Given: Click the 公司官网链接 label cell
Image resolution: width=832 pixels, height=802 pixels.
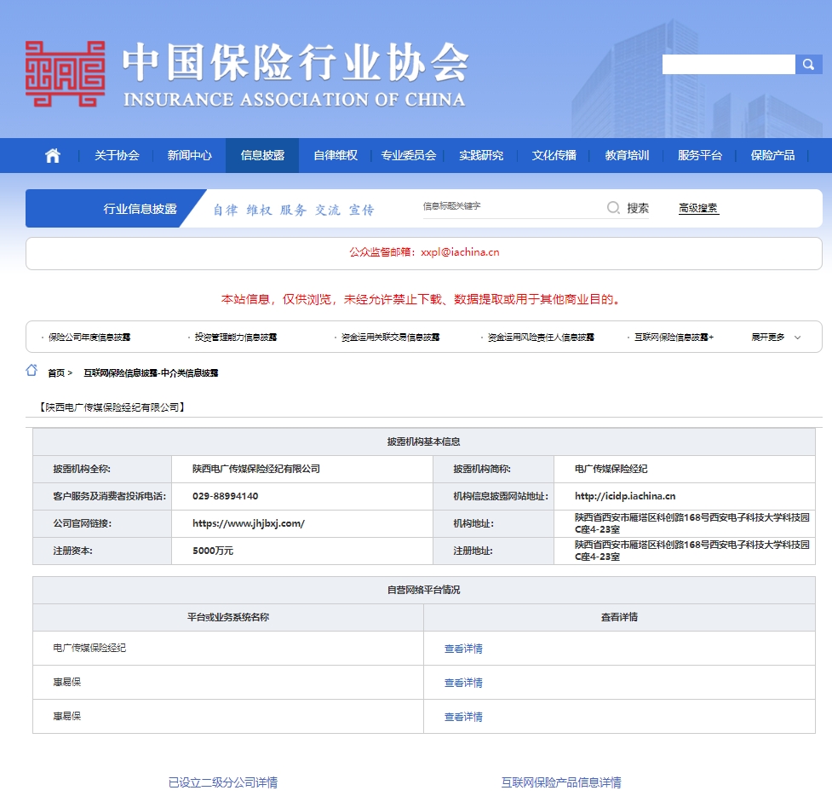Looking at the screenshot, I should (x=102, y=523).
